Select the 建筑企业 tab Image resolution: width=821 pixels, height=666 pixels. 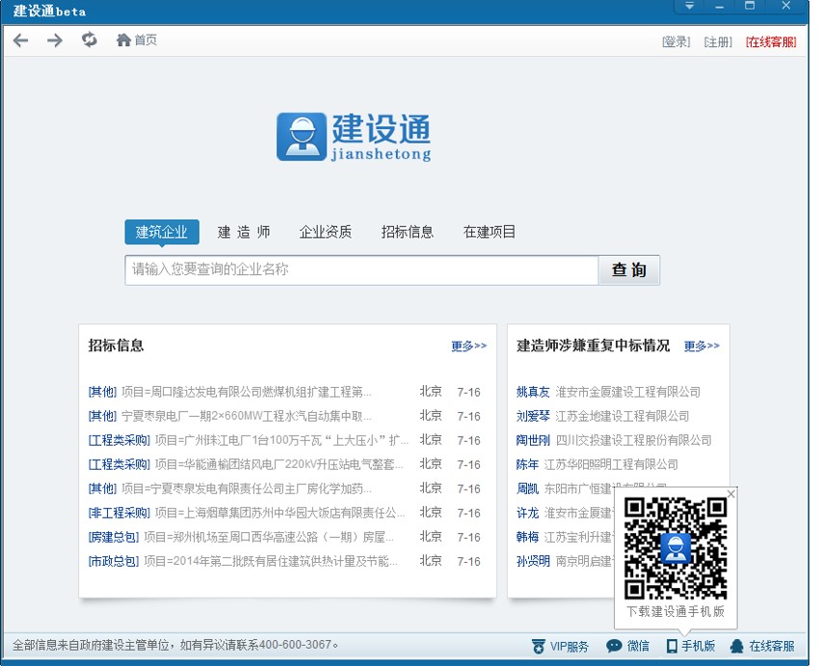162,232
